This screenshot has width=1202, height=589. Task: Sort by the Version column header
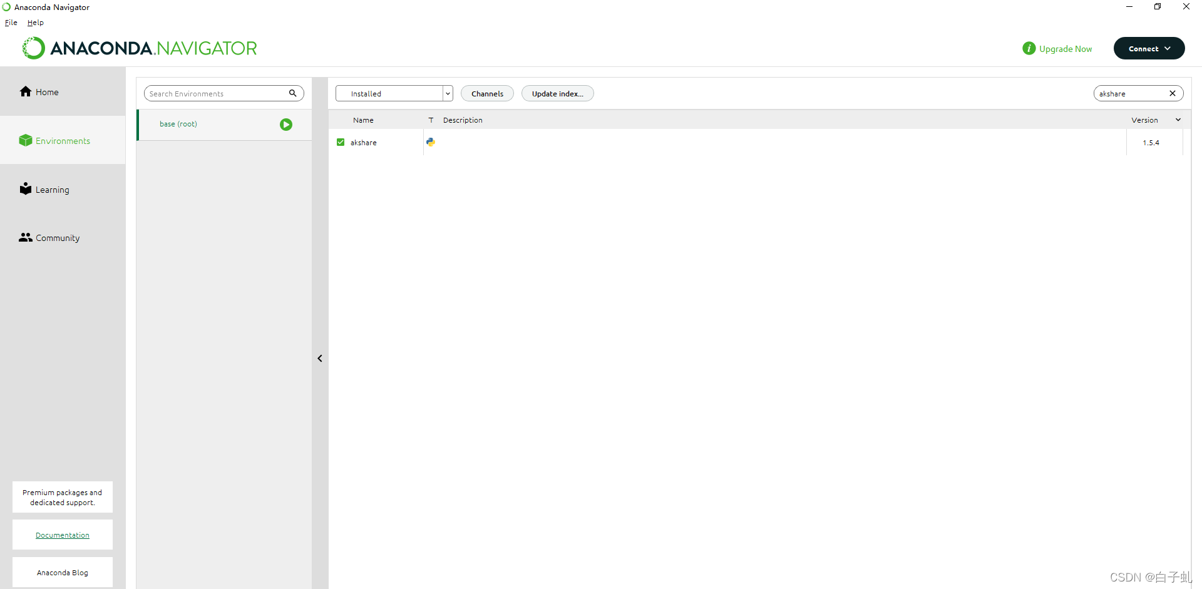pyautogui.click(x=1144, y=120)
